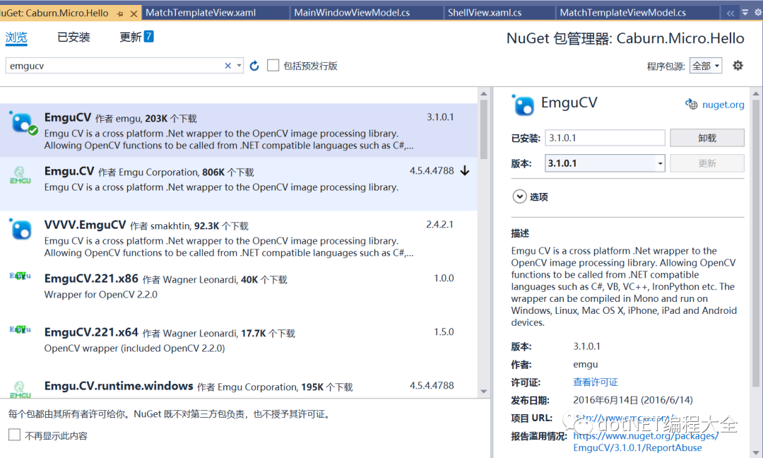Click EmguCV icon in details pane
Screen dimensions: 763x458
(523, 105)
